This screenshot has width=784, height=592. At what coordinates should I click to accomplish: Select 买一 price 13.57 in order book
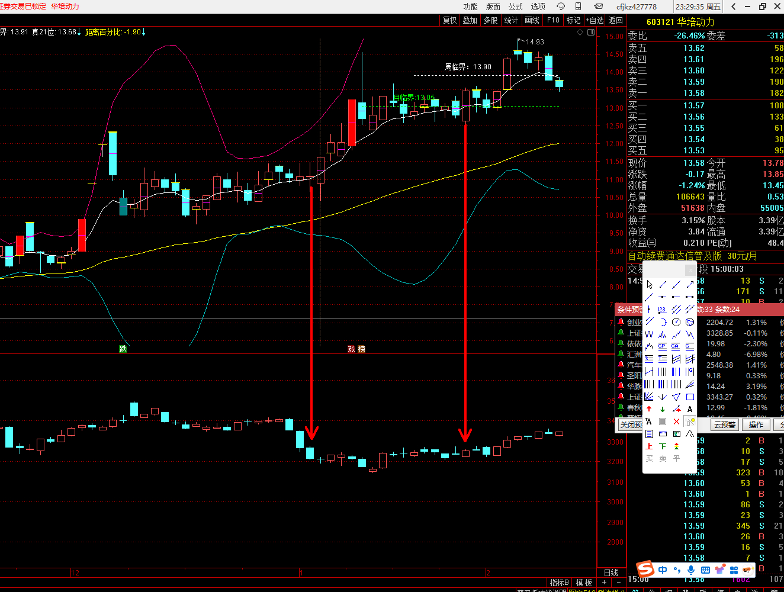click(x=693, y=105)
